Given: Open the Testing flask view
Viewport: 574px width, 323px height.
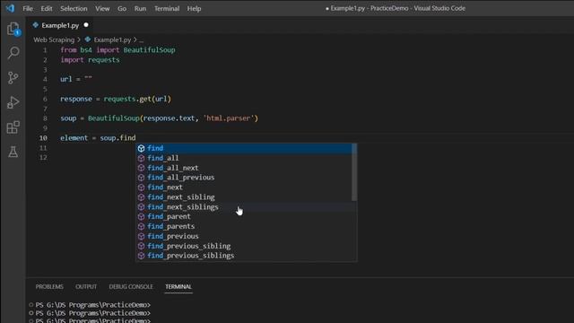Looking at the screenshot, I should point(13,152).
